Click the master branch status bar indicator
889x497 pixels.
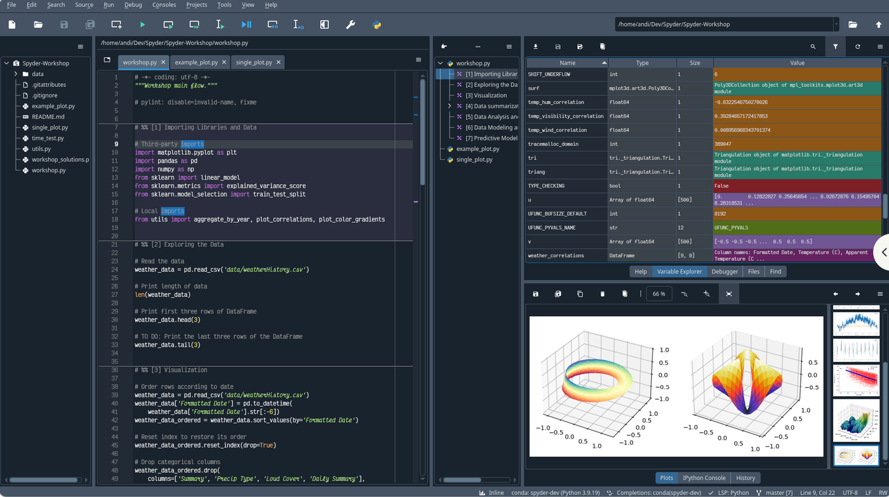coord(774,493)
